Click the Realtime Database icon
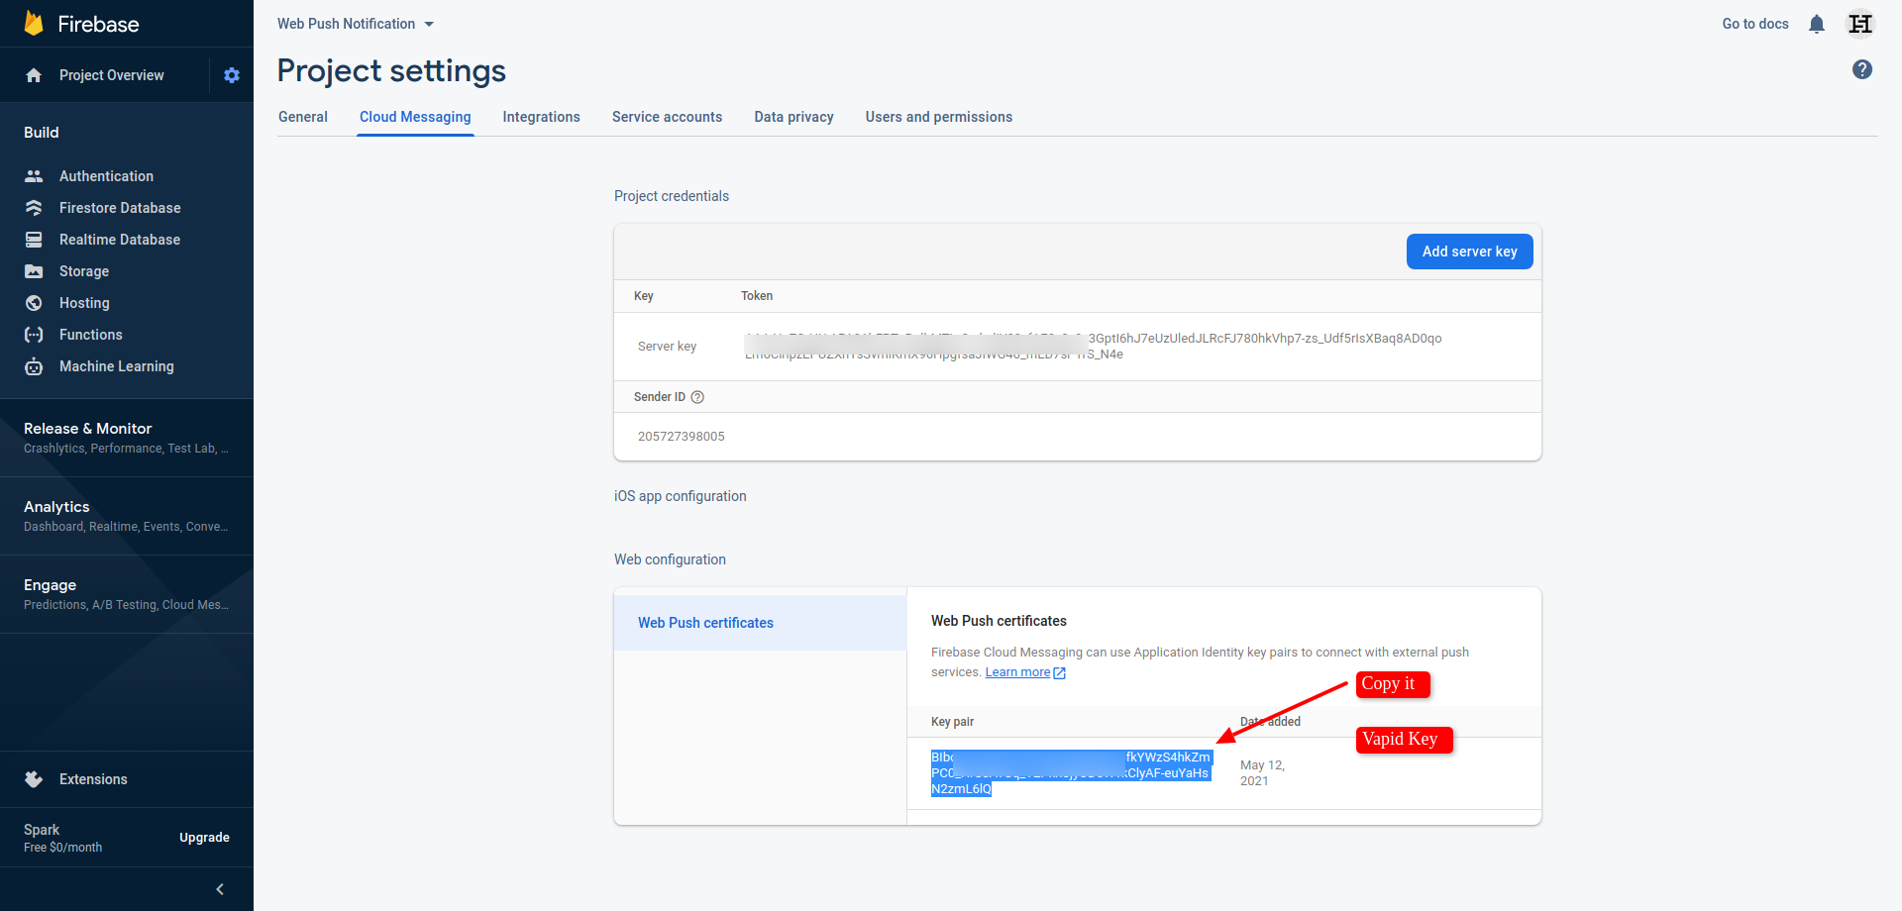This screenshot has width=1902, height=911. click(34, 240)
